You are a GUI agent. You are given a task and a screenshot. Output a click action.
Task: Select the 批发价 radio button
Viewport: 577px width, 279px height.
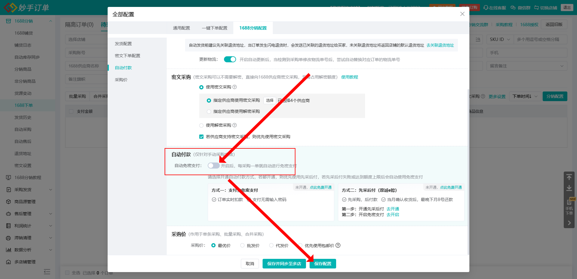(242, 245)
